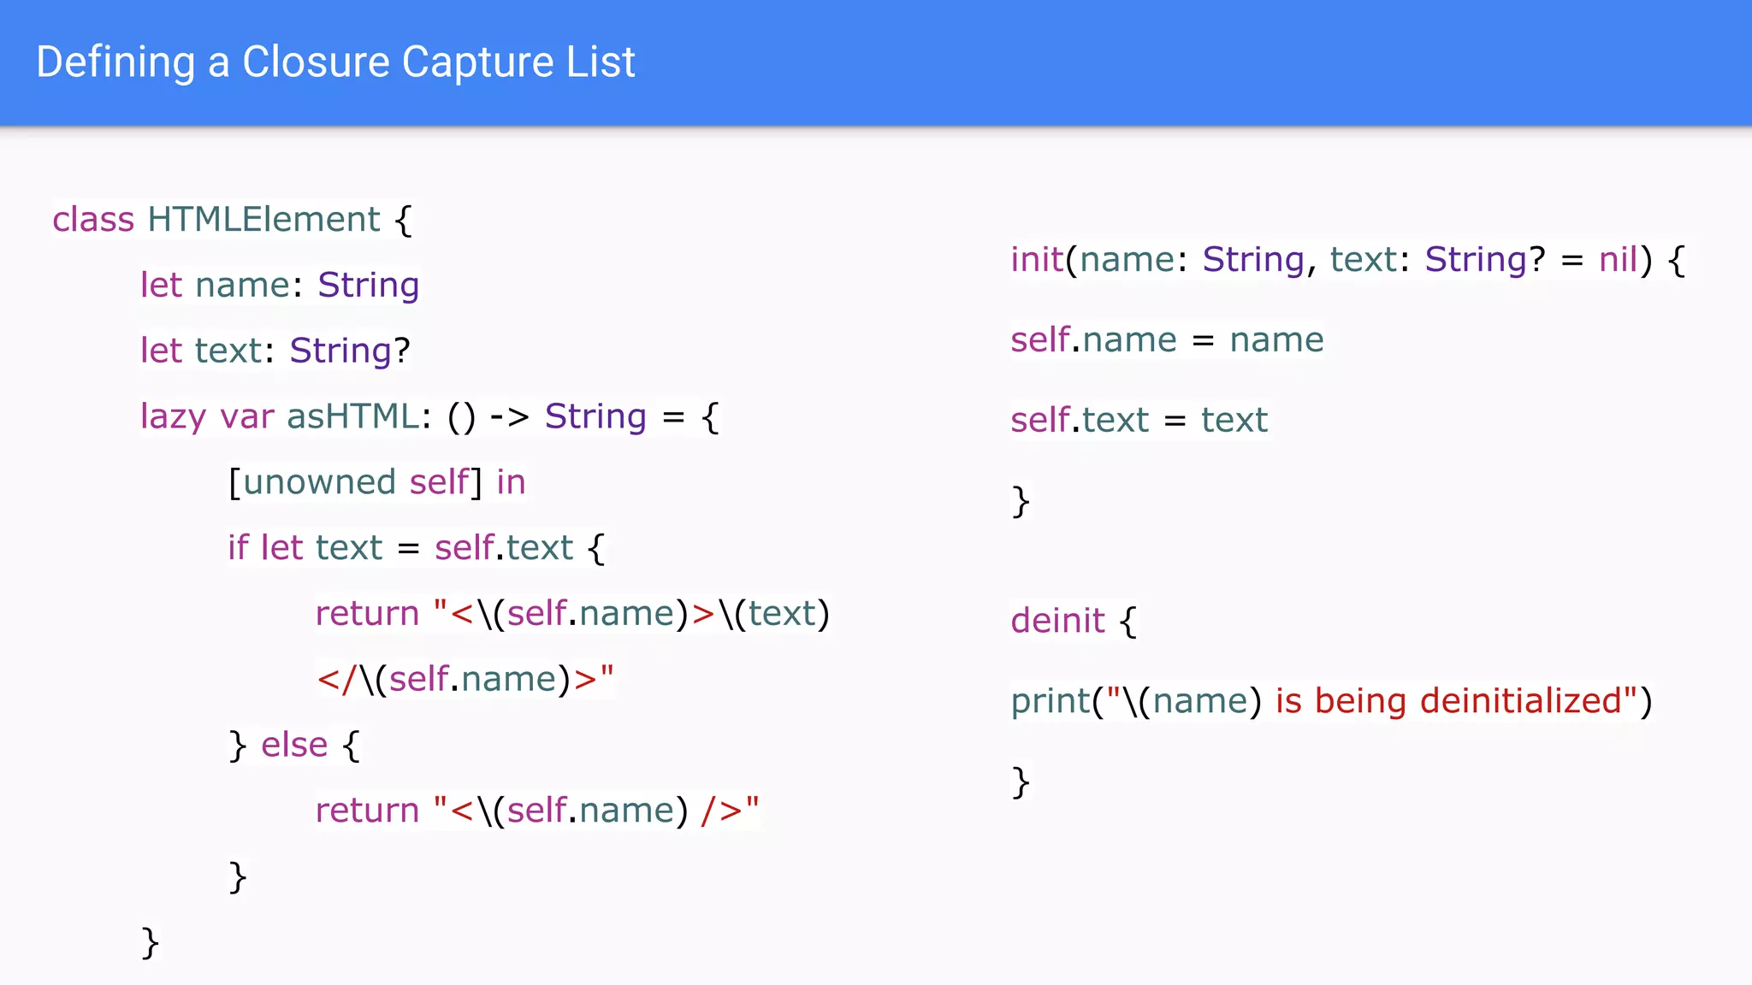This screenshot has height=985, width=1752.
Task: Click the 'if let text = self.text' line
Action: [x=416, y=548]
